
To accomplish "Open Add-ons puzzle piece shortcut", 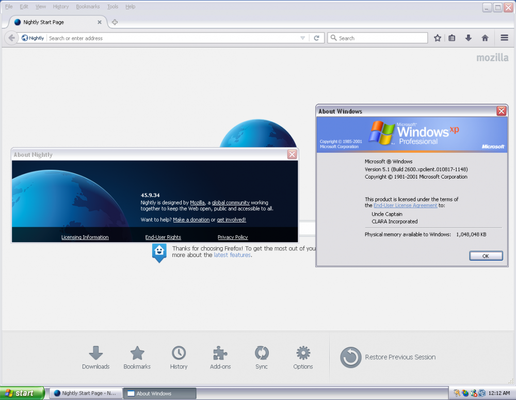I will click(220, 357).
